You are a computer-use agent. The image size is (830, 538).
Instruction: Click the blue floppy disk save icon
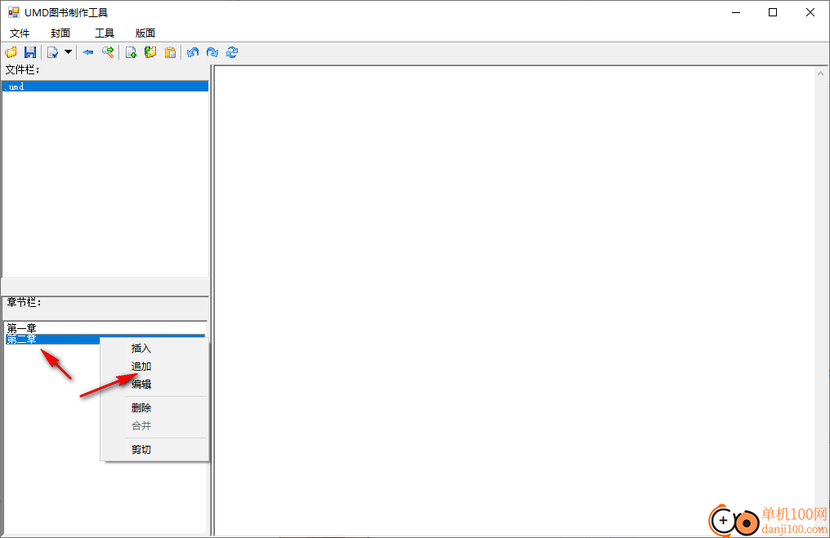pos(30,52)
